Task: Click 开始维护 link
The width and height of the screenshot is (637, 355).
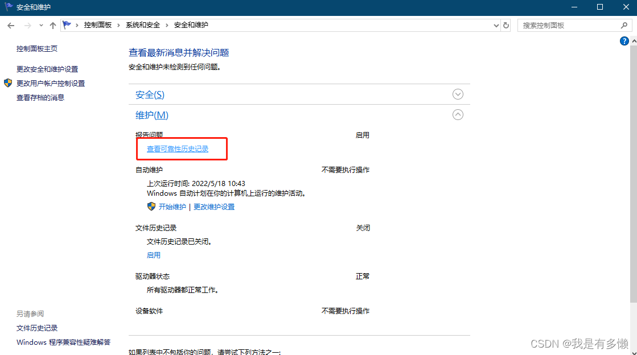Action: [x=172, y=207]
